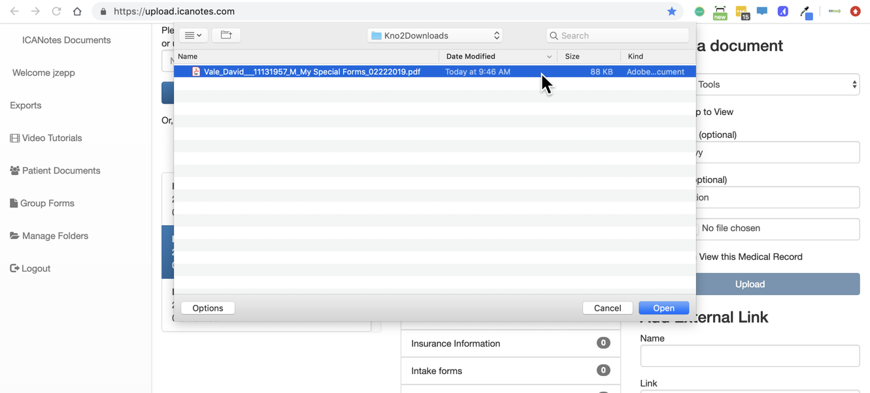
Task: Click Manage Folders in sidebar
Action: 55,236
